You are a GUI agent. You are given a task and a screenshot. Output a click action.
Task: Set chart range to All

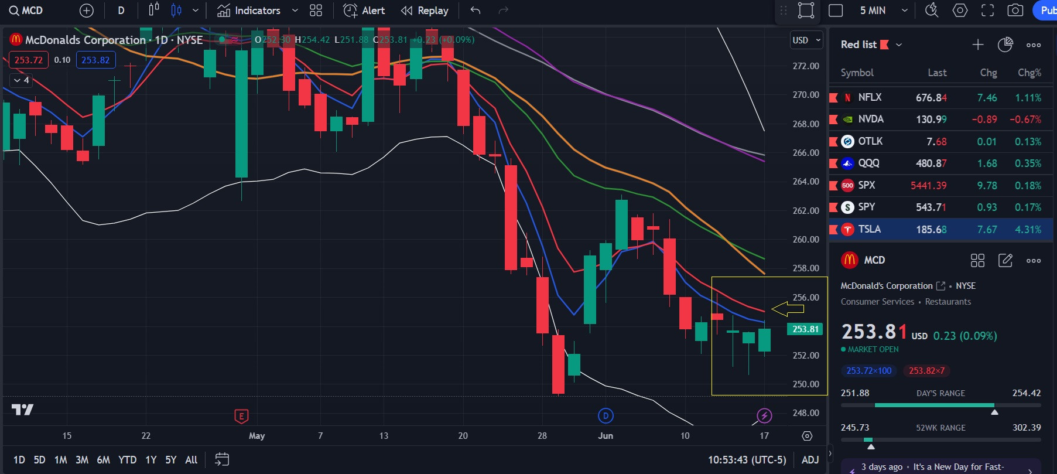[x=191, y=460]
